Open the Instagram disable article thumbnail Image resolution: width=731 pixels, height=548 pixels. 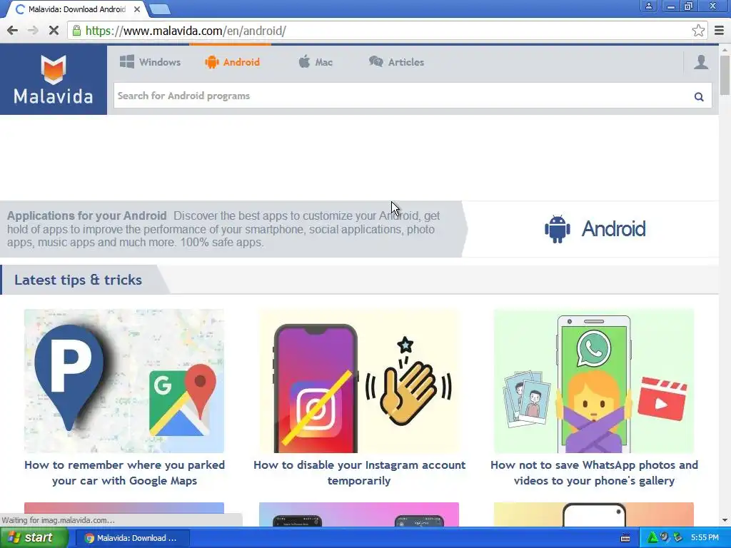359,381
